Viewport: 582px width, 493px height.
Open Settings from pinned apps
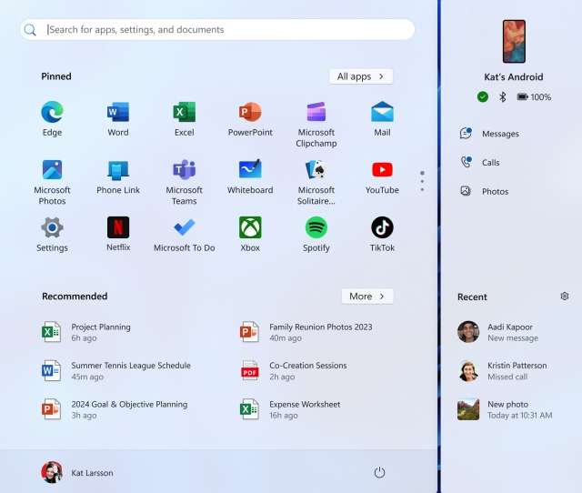point(52,235)
